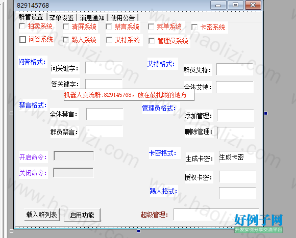Open the 消息通知 tab
The image size is (296, 238).
click(92, 18)
